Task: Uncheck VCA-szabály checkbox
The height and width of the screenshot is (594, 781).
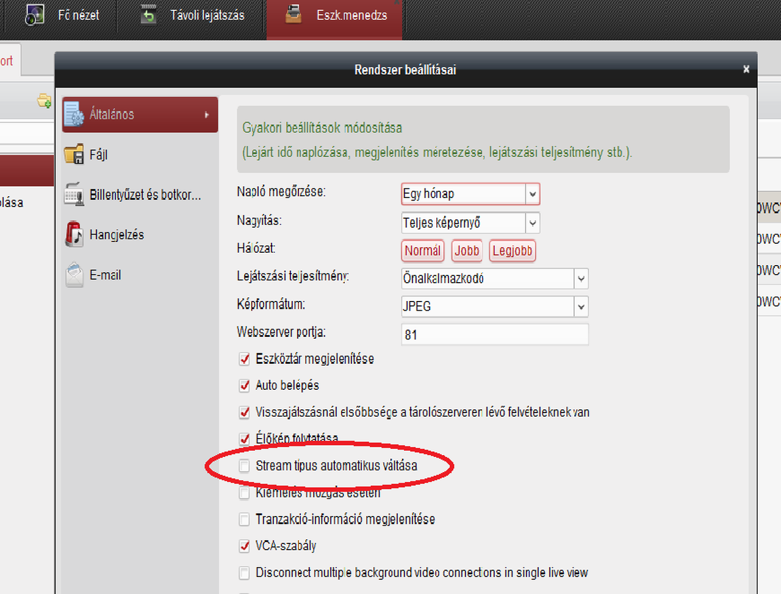Action: point(244,546)
